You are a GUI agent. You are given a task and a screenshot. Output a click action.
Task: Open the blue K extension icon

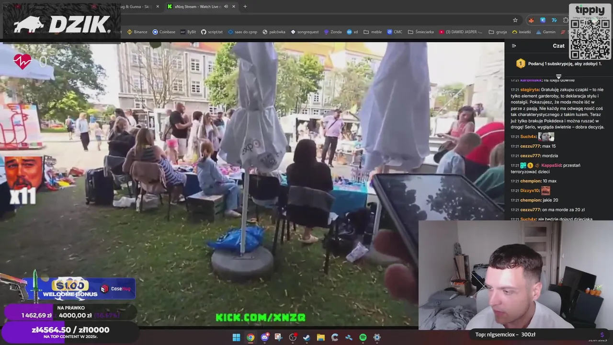(543, 20)
